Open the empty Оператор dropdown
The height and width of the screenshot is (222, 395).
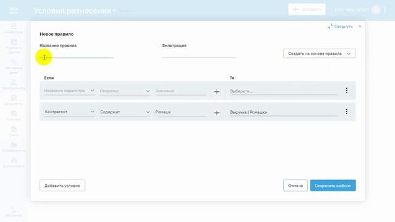pyautogui.click(x=125, y=91)
